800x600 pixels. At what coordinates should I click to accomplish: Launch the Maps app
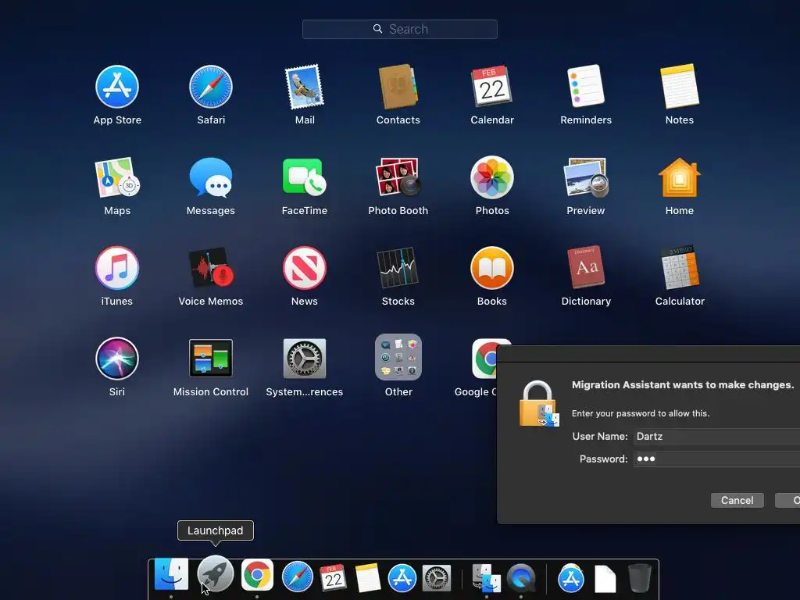pyautogui.click(x=117, y=177)
